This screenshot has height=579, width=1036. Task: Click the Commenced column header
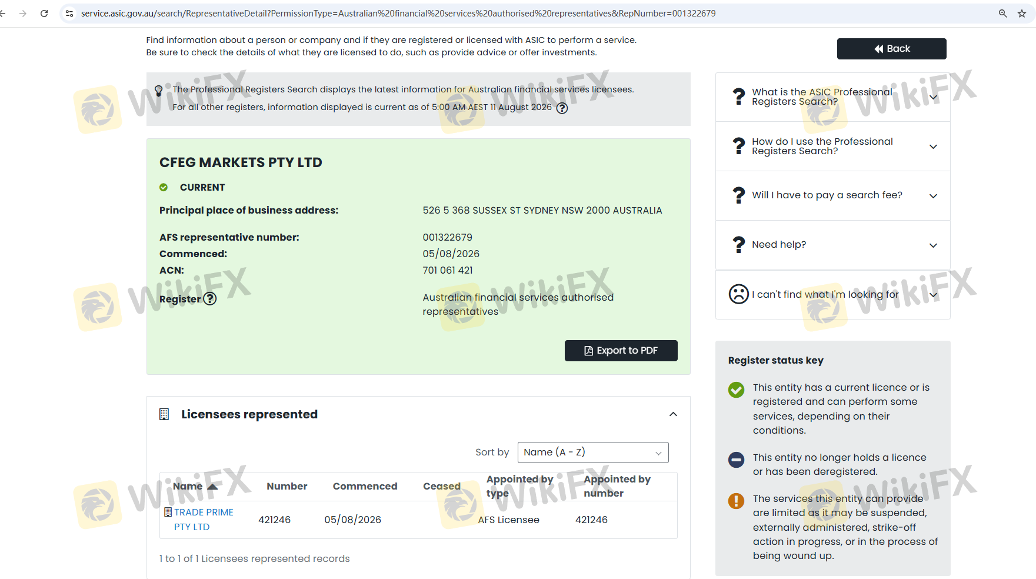coord(365,487)
